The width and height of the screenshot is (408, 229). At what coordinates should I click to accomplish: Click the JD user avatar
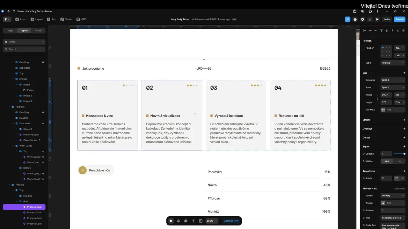348,19
